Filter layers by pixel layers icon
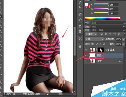126x97 pixels. [102, 34]
